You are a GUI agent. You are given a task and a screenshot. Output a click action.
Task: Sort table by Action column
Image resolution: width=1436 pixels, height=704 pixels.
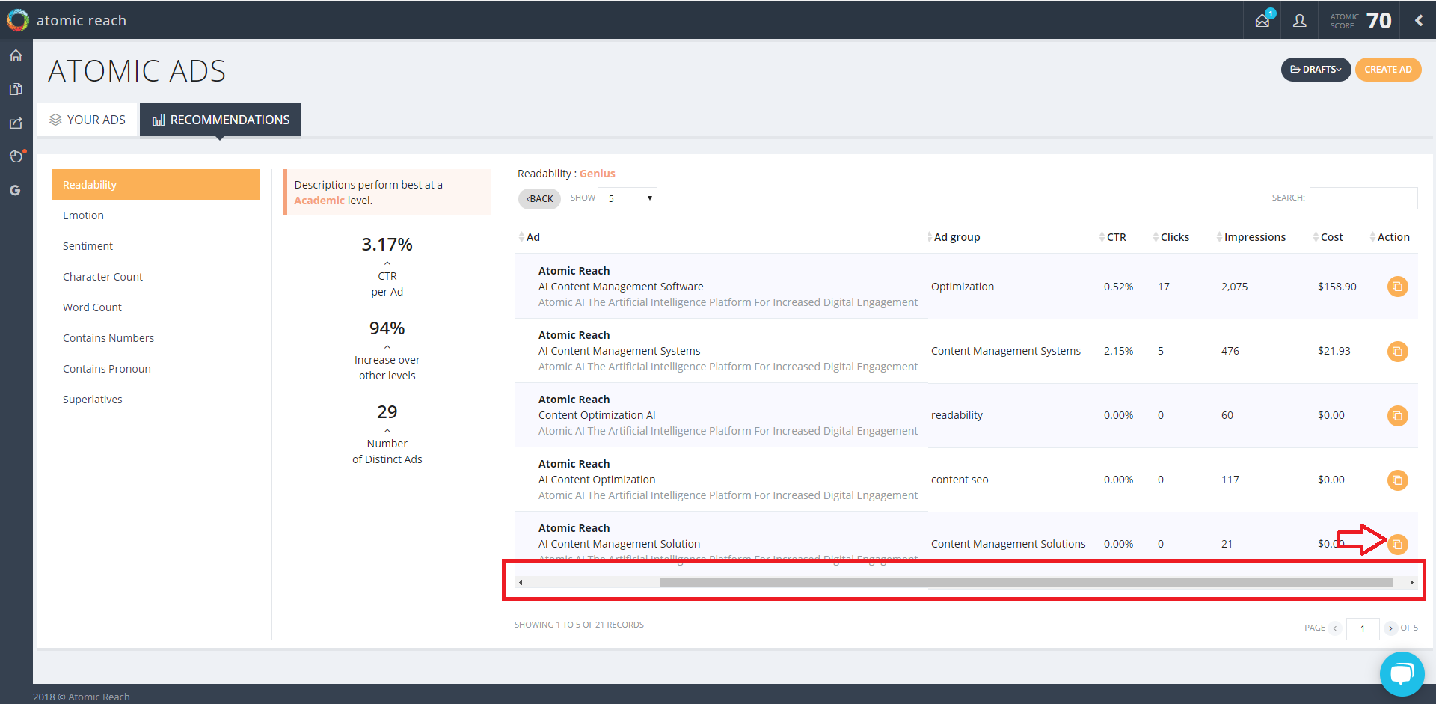(1389, 237)
